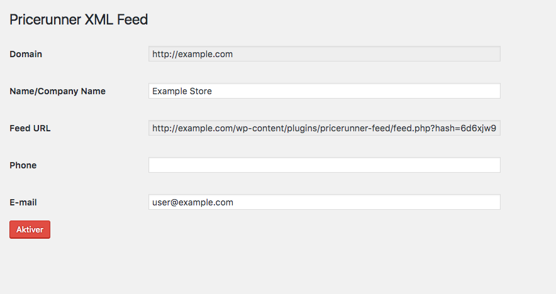Click the "Domain" field label

(26, 54)
